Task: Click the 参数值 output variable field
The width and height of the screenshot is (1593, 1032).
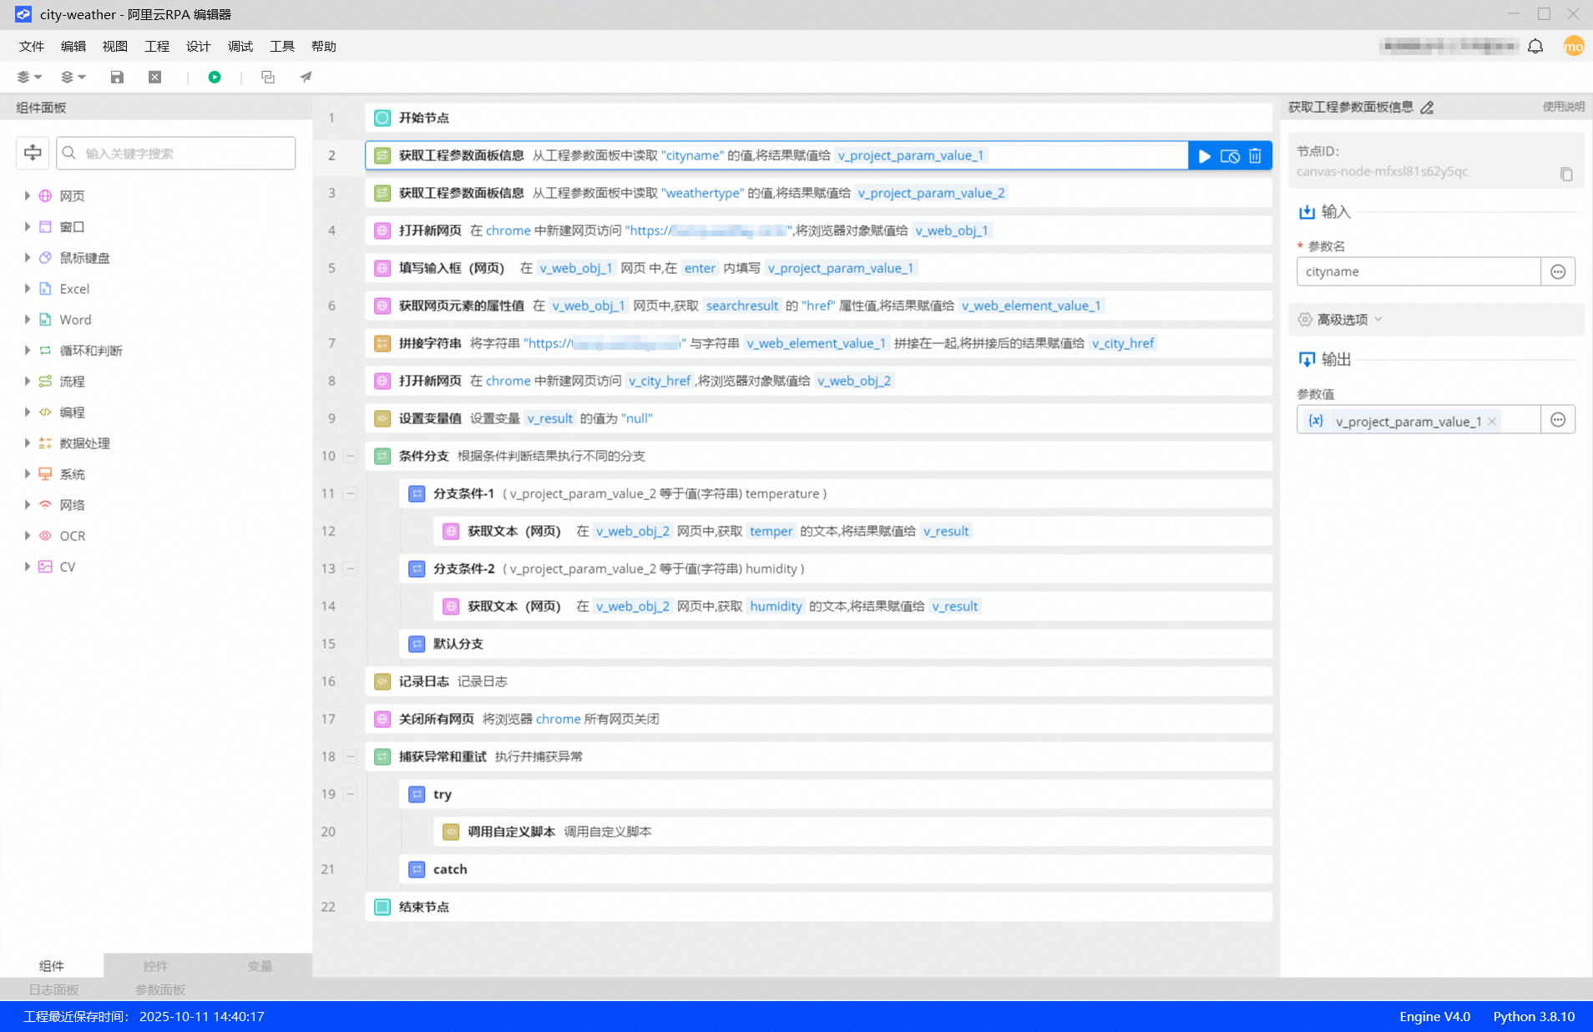Action: tap(1419, 420)
